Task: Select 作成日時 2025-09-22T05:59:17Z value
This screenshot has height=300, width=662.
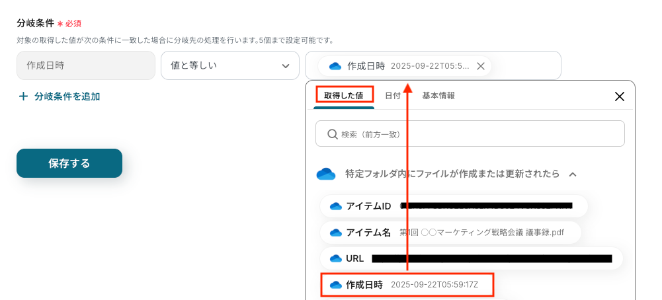Action: (x=407, y=285)
